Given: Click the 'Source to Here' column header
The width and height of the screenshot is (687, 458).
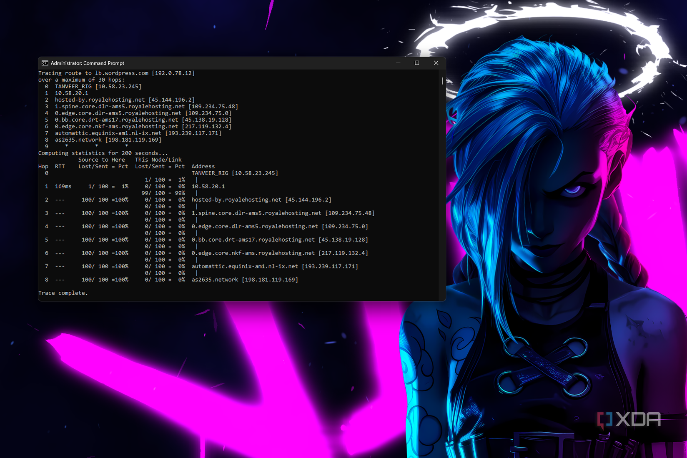Looking at the screenshot, I should [102, 160].
